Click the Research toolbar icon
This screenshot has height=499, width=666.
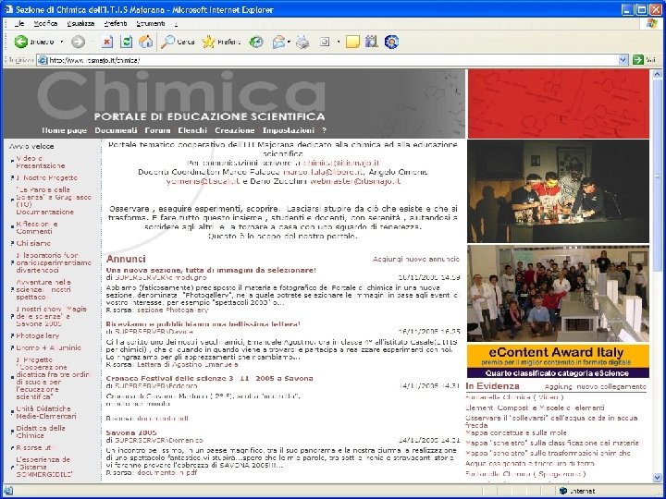tap(371, 42)
